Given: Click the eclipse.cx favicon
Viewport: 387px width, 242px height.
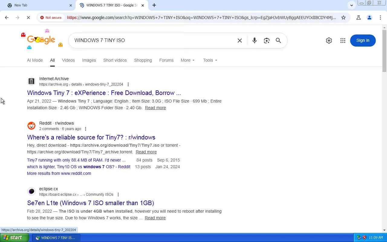Looking at the screenshot, I should click(31, 191).
